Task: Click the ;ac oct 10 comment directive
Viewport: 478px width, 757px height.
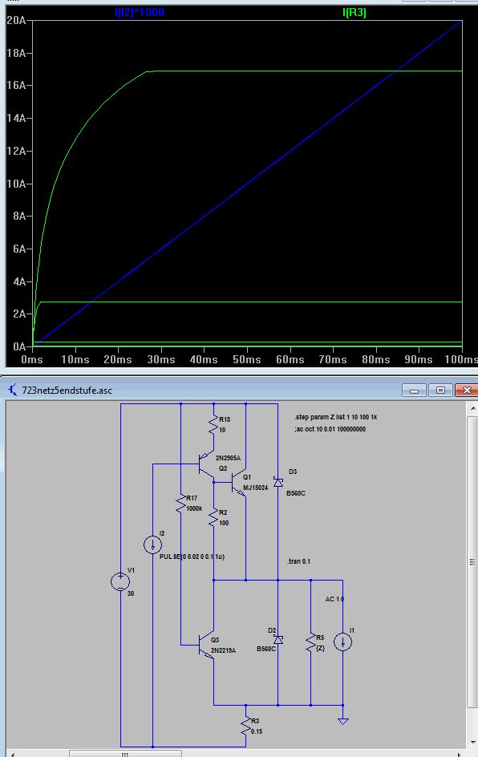Action: 330,429
